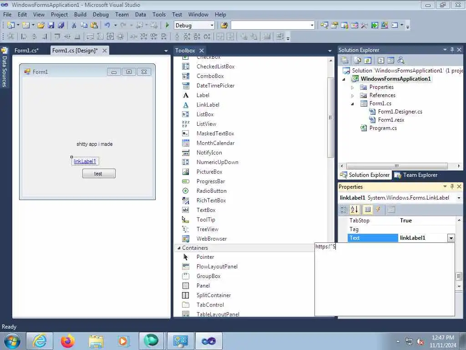Click the Start Page green arrow icon
The height and width of the screenshot is (350, 466).
(x=375, y=26)
